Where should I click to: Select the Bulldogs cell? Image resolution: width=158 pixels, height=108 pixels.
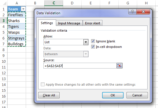tap(16, 44)
